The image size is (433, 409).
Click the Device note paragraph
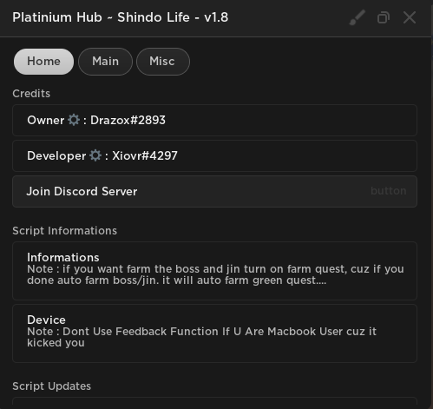pyautogui.click(x=201, y=337)
